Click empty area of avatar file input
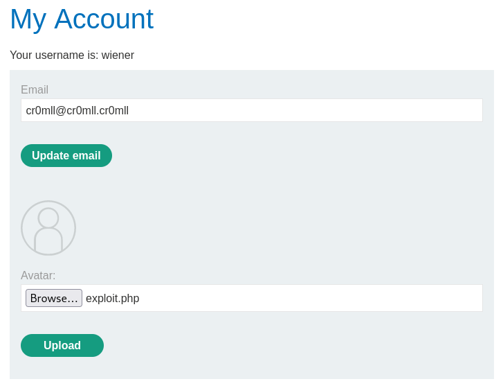This screenshot has width=503, height=386. coord(311,298)
